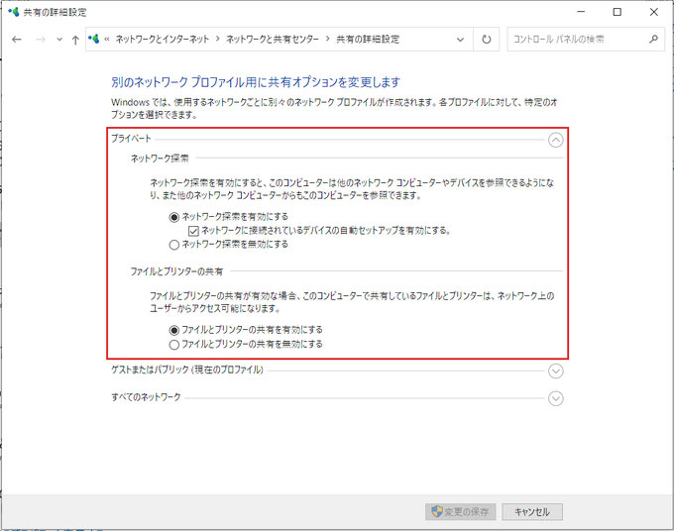Minimize the 共有の詳細設定 window
The width and height of the screenshot is (674, 531).
[x=581, y=12]
